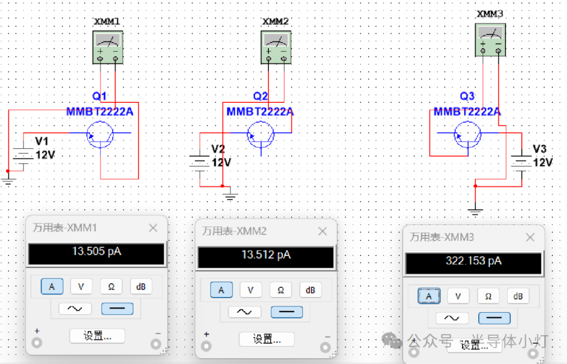Close the 万用表-XMM3 window
The image size is (567, 364).
point(530,237)
